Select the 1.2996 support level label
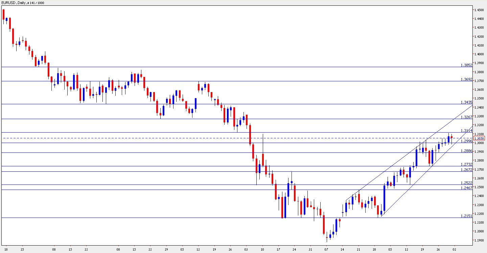Screen dimensions: 487x253 (466, 141)
